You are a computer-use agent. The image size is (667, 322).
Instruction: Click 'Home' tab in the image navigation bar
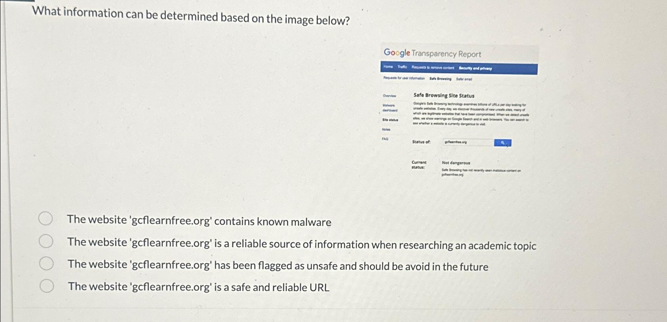point(388,66)
